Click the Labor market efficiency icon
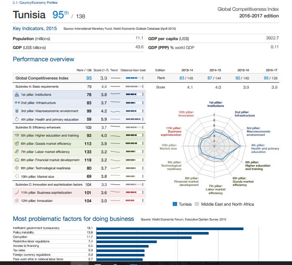This screenshot has width=292, height=265. 17,151
